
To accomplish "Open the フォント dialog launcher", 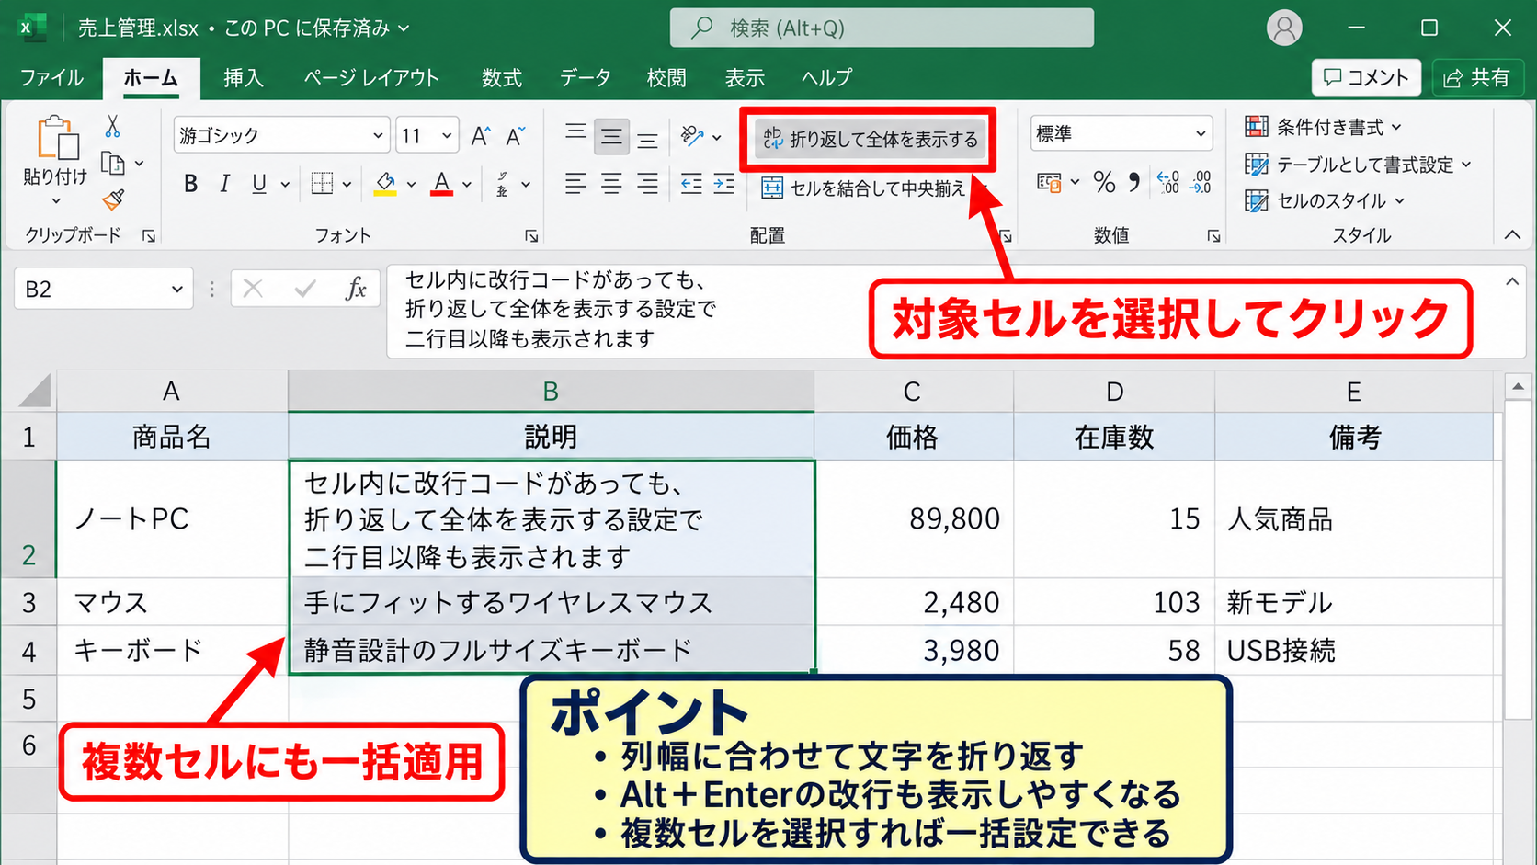I will tap(531, 236).
